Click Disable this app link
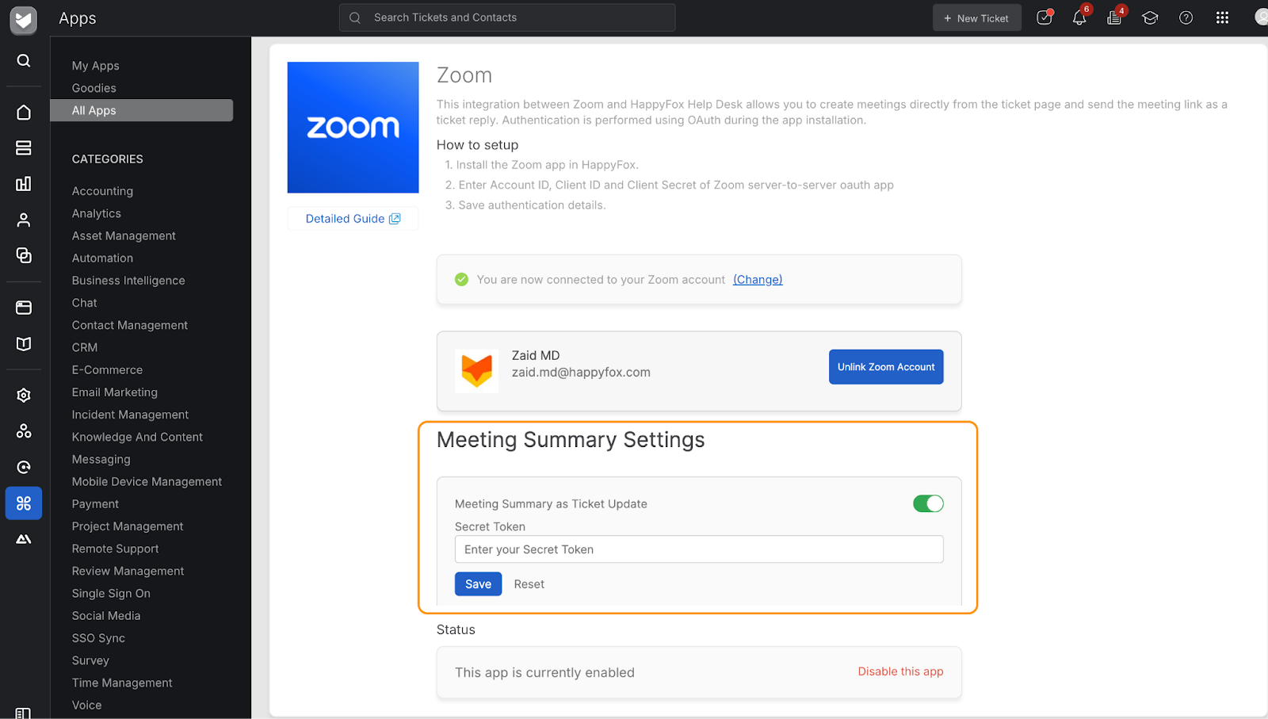The height and width of the screenshot is (719, 1268). [900, 671]
